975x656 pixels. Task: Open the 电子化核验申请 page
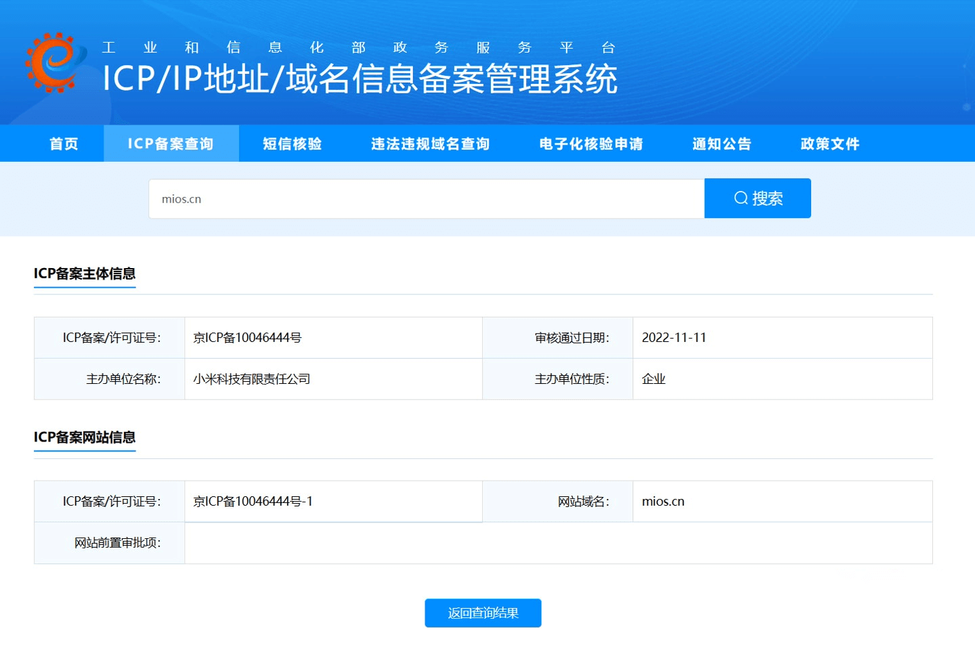click(590, 143)
